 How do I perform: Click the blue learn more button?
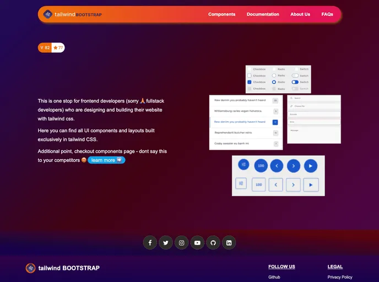coord(106,160)
